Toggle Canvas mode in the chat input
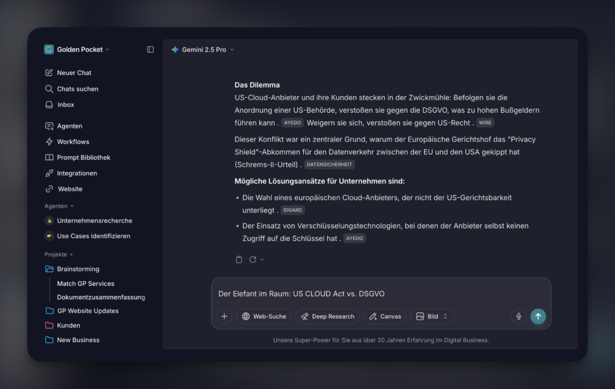 tap(384, 316)
